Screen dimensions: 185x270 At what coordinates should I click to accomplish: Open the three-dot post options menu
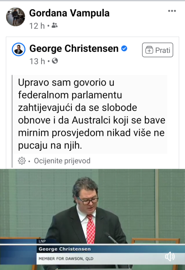172,11
